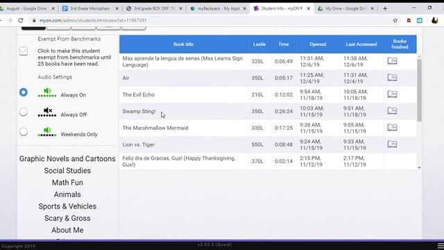Select the Always Off audio radio button
The height and width of the screenshot is (250, 444).
(24, 112)
